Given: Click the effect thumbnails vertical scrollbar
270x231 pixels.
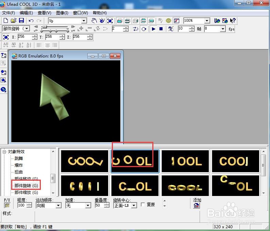Looking at the screenshot, I should click(264, 173).
